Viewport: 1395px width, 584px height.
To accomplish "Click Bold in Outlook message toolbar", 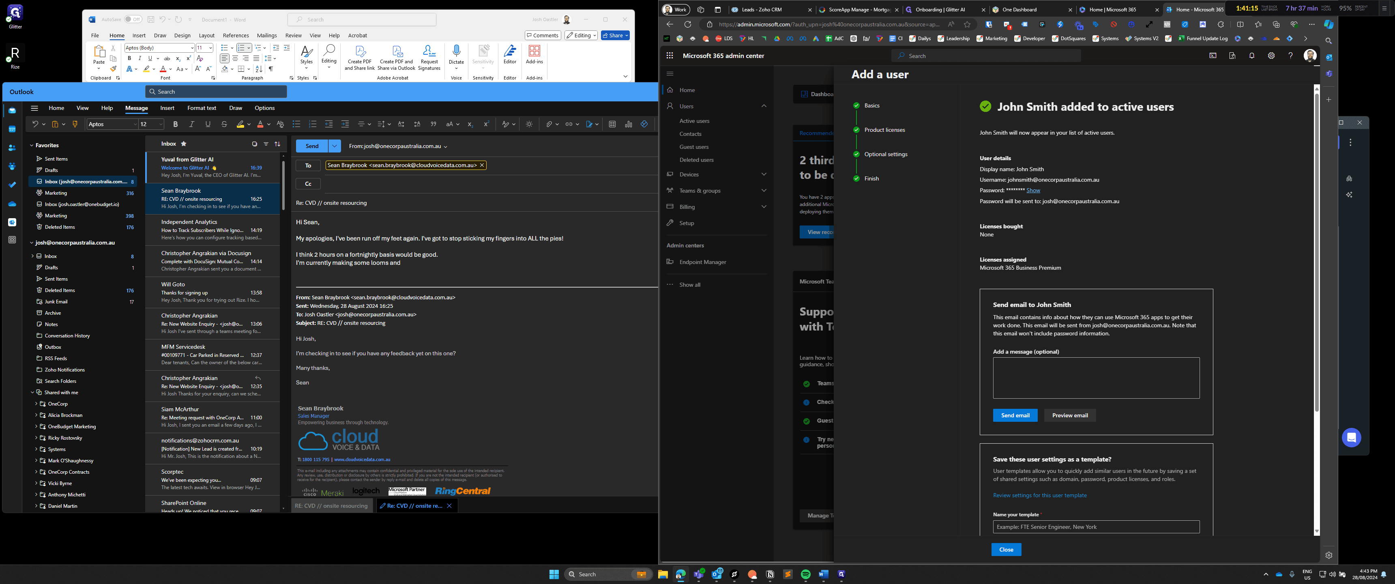I will pos(176,124).
